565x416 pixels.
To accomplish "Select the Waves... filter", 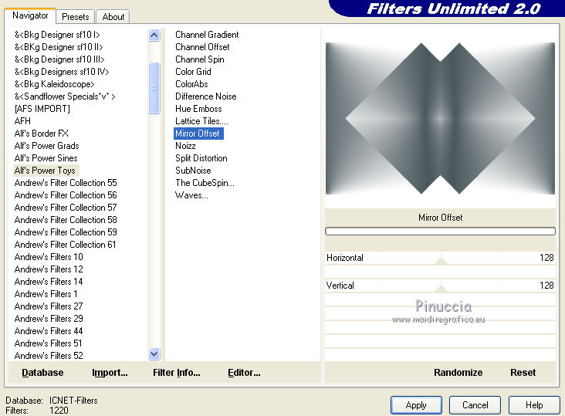I will click(191, 195).
